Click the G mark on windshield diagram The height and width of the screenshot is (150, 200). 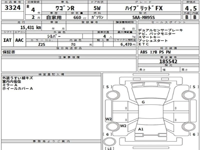pos(143,102)
